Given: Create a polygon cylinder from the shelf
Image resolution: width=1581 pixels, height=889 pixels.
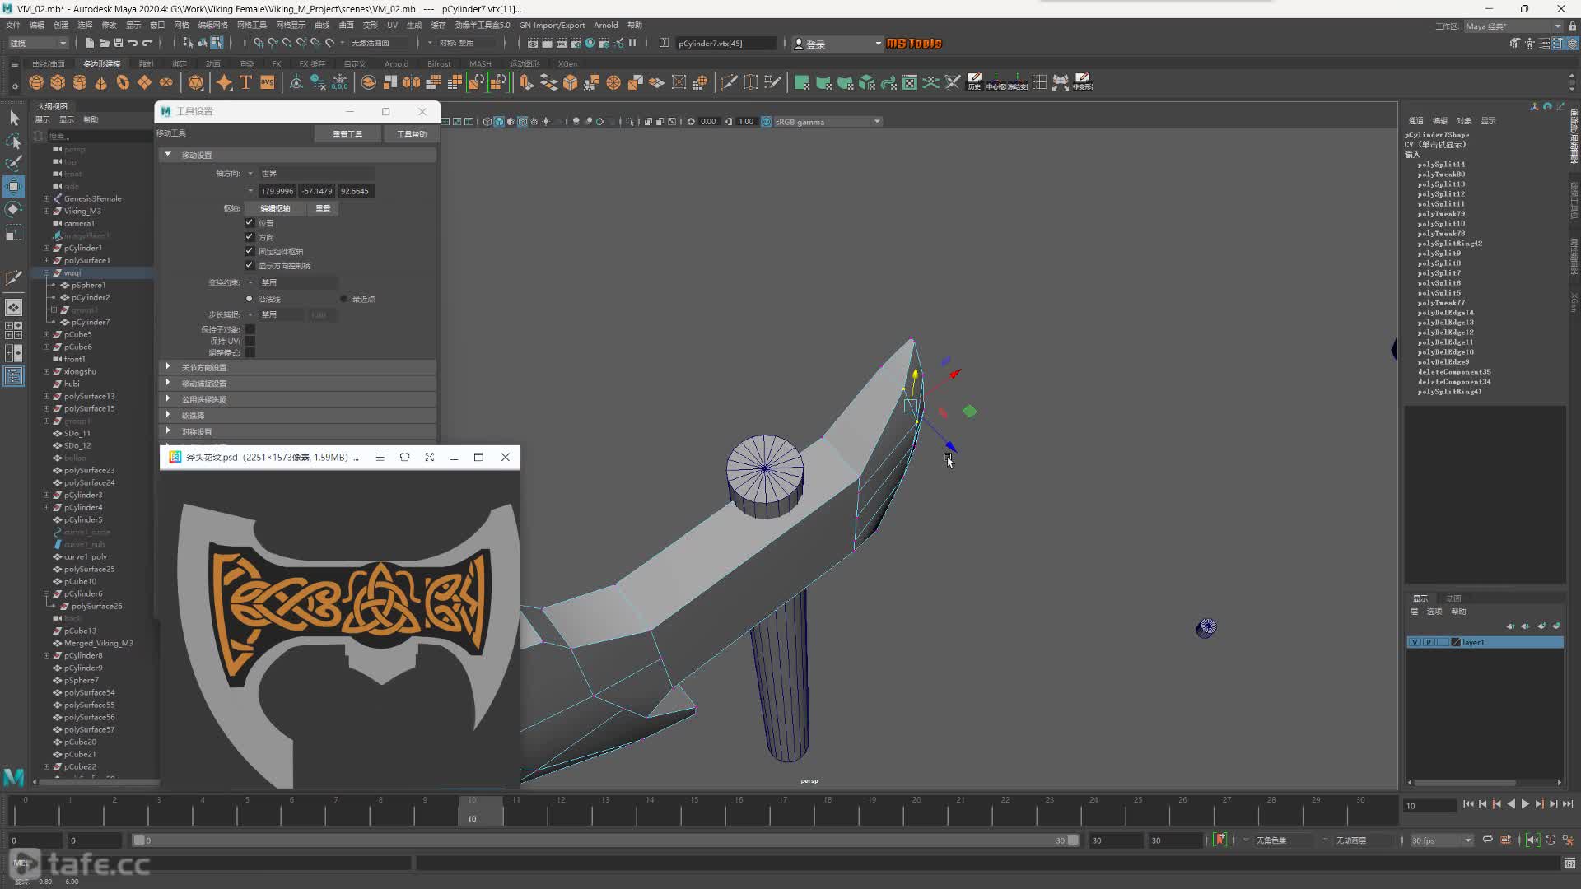Looking at the screenshot, I should pos(79,82).
